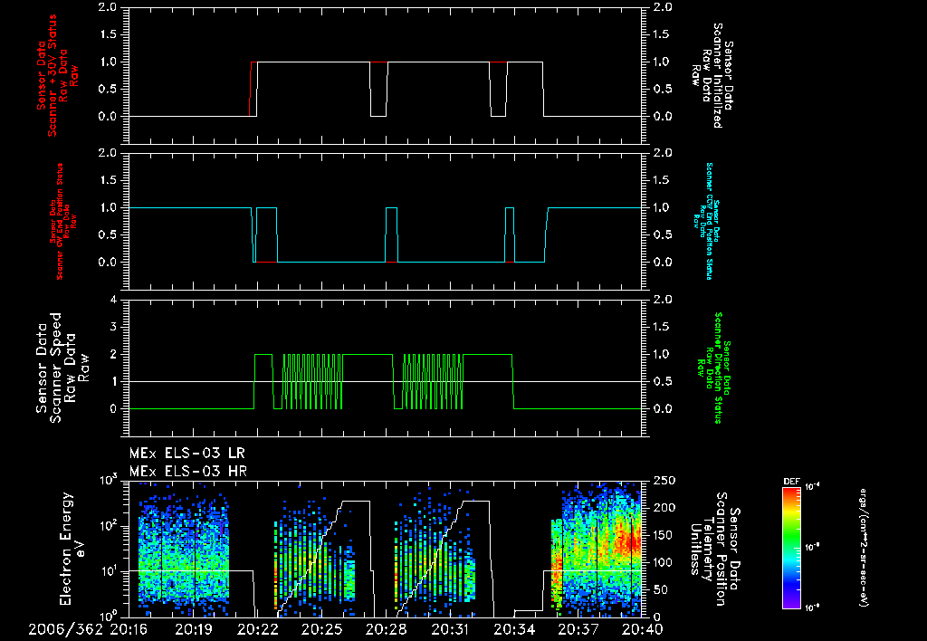927x641 pixels.
Task: Select the MEx ELS-03 LR label
Action: (x=186, y=454)
